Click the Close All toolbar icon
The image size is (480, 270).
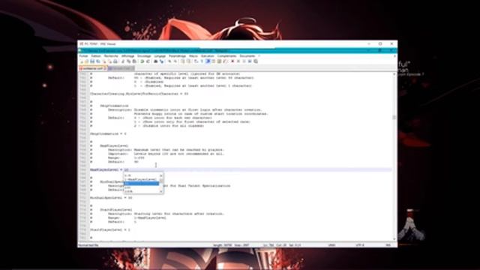(x=110, y=61)
